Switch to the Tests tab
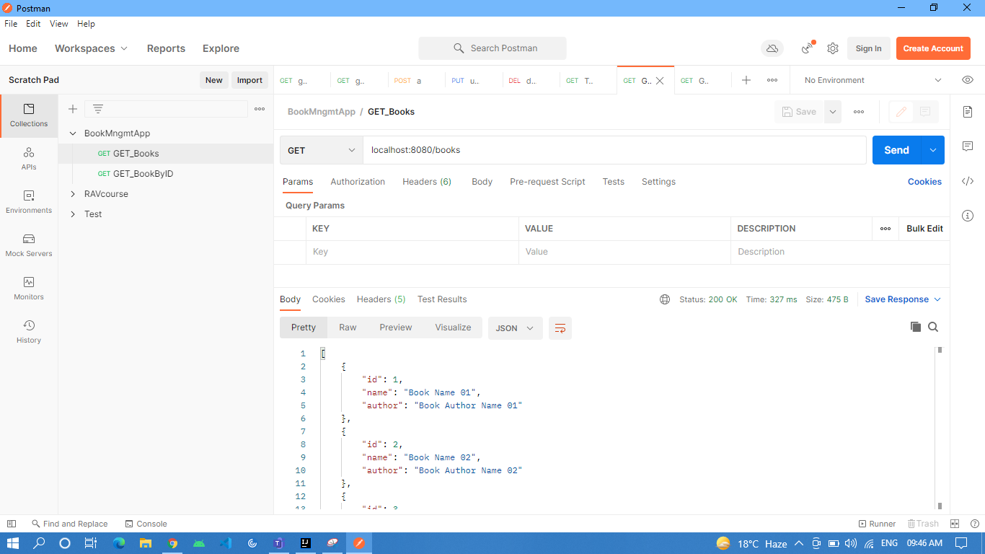Viewport: 985px width, 554px height. [x=613, y=182]
